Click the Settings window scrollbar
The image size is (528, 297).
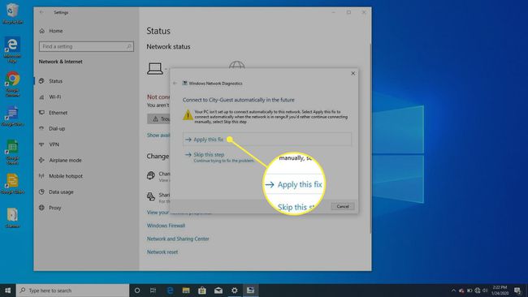coord(370,138)
